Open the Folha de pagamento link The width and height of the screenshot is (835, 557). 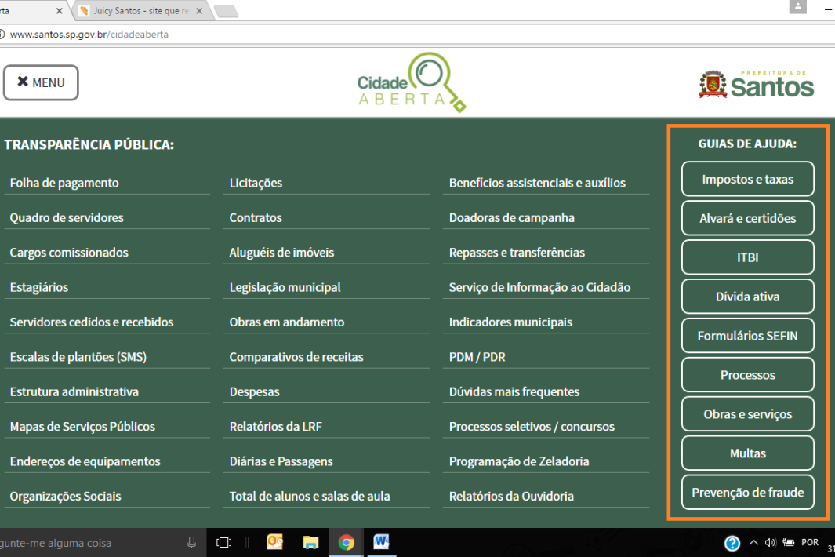click(64, 183)
